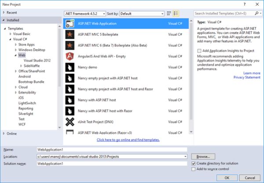
Task: Click the categories tree scroll down arrow
Action: pos(59,128)
